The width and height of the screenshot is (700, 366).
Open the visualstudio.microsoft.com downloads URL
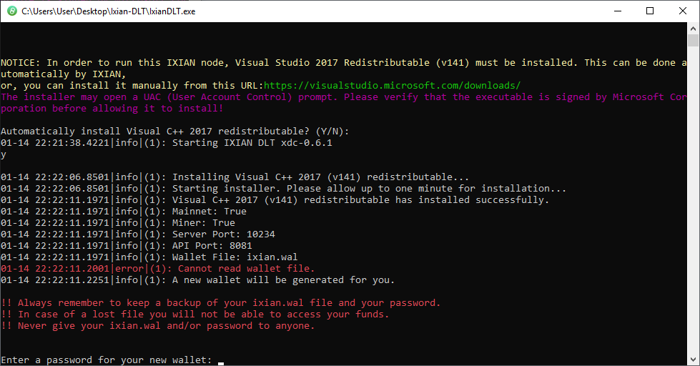[392, 86]
